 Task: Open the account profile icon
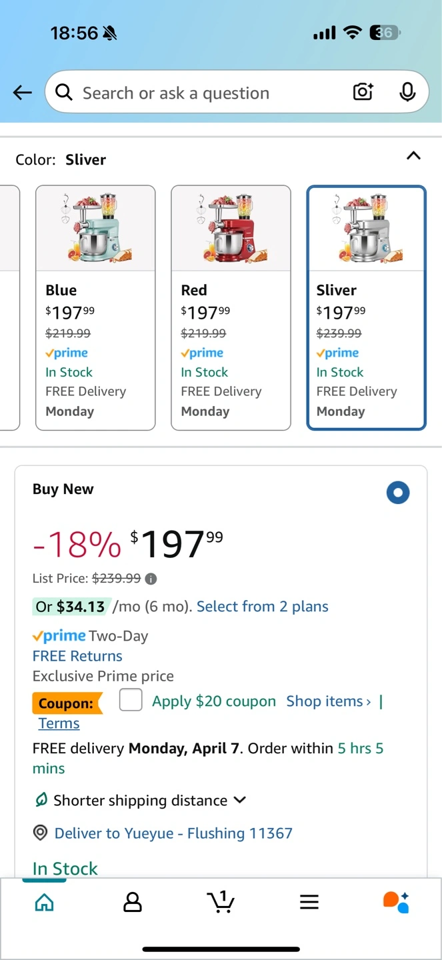point(133,902)
